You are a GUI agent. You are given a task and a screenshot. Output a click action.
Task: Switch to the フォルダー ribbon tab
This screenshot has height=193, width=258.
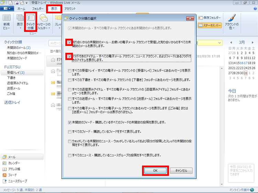pyautogui.click(x=38, y=9)
